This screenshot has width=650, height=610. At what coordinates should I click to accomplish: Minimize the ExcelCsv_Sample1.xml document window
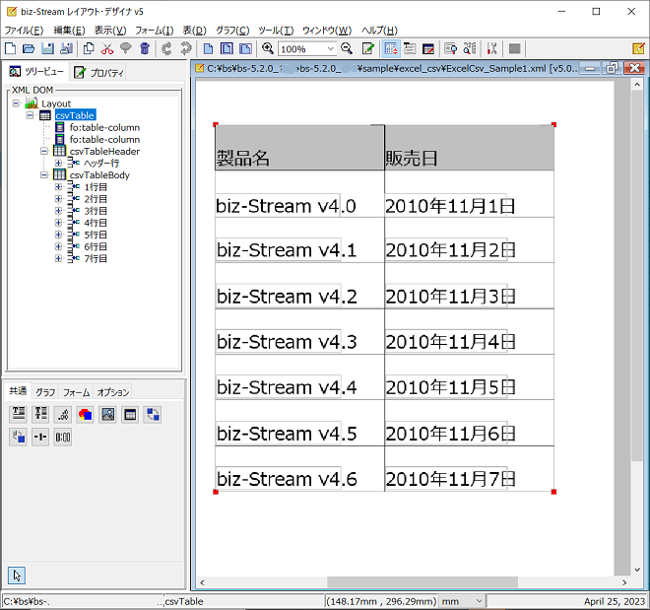pos(590,68)
